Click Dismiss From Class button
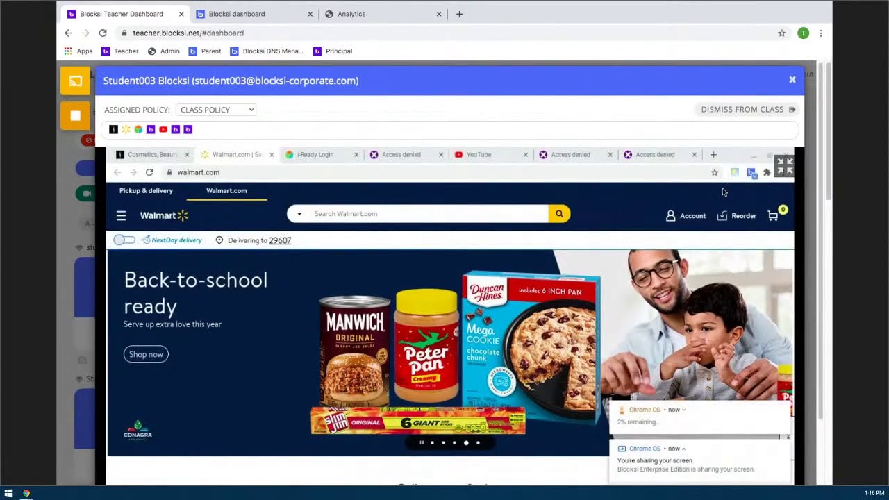This screenshot has width=889, height=500. [748, 110]
